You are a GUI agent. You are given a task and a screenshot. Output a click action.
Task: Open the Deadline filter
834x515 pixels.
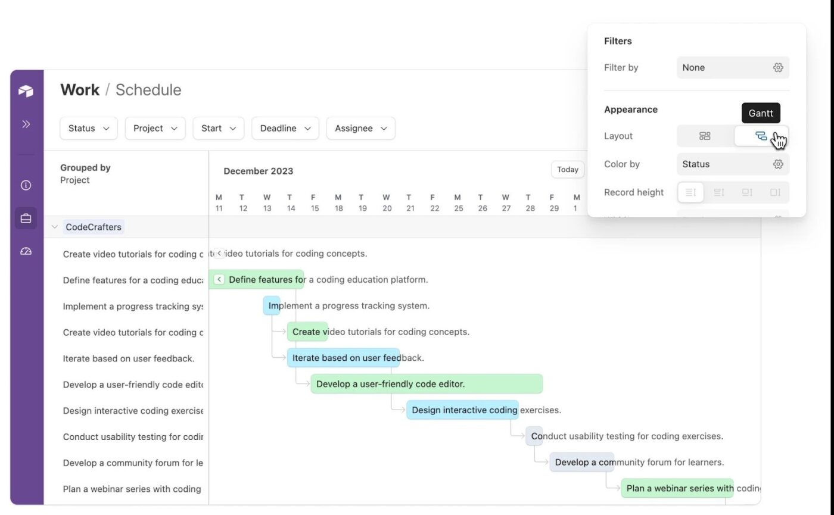tap(285, 128)
